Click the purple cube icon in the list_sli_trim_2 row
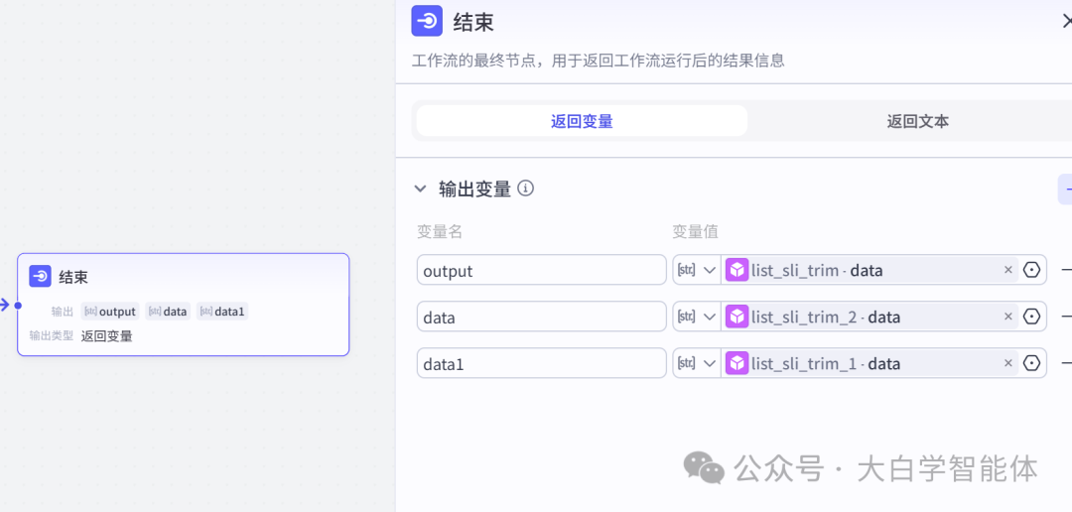1072x512 pixels. coord(737,317)
